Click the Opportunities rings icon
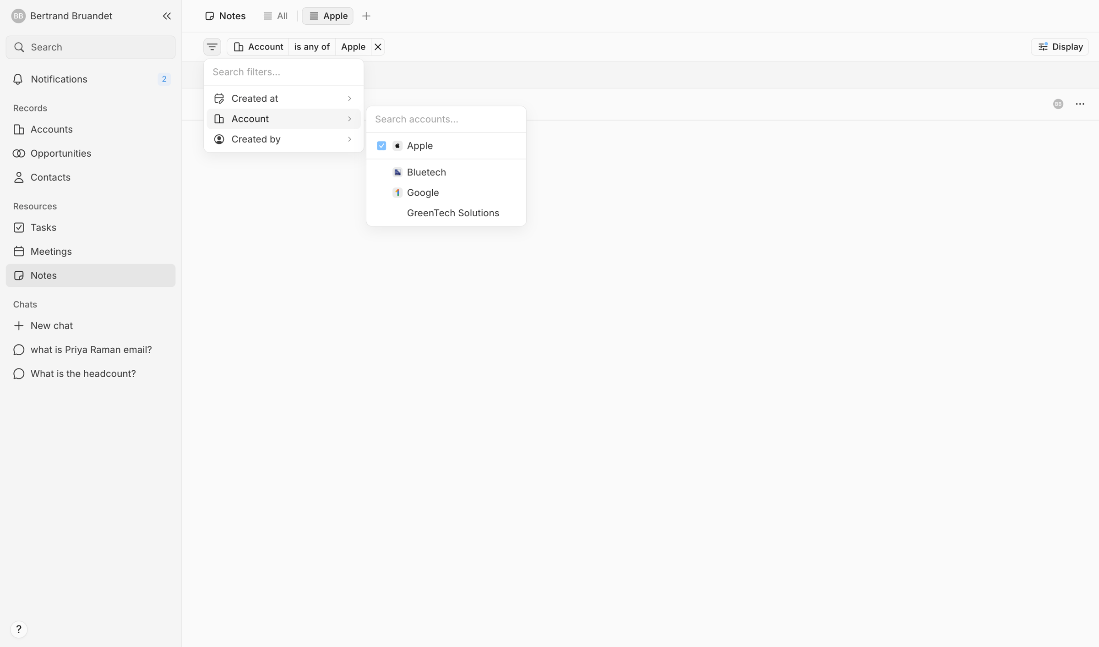 19,154
